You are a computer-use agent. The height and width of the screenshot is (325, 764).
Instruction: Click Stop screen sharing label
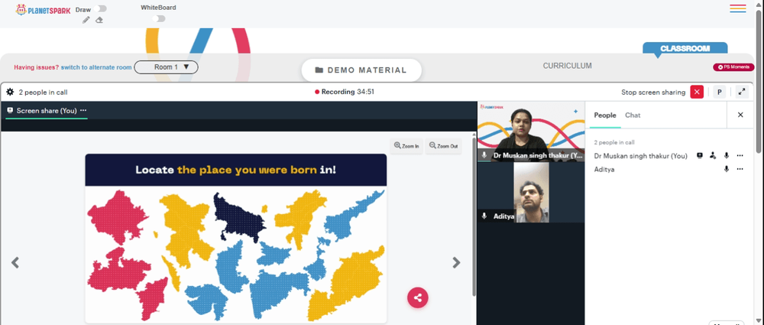pyautogui.click(x=653, y=93)
